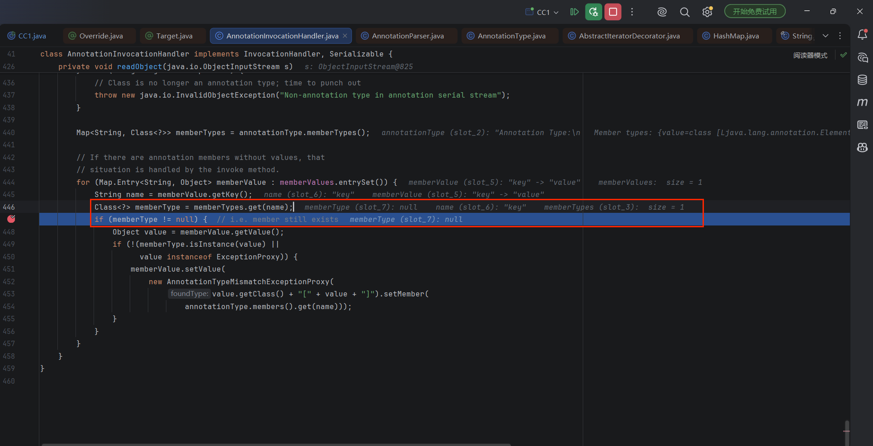This screenshot has height=446, width=873.
Task: Open the More Actions vertical dots in the toolbar
Action: (632, 12)
